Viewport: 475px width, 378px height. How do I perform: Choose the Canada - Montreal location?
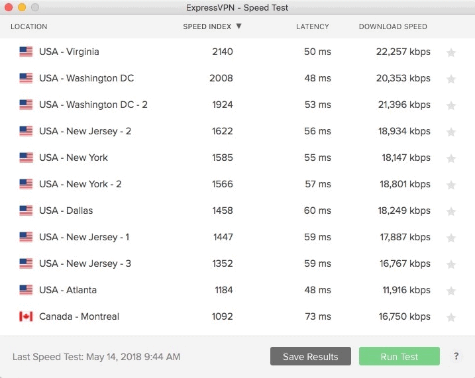pos(79,316)
